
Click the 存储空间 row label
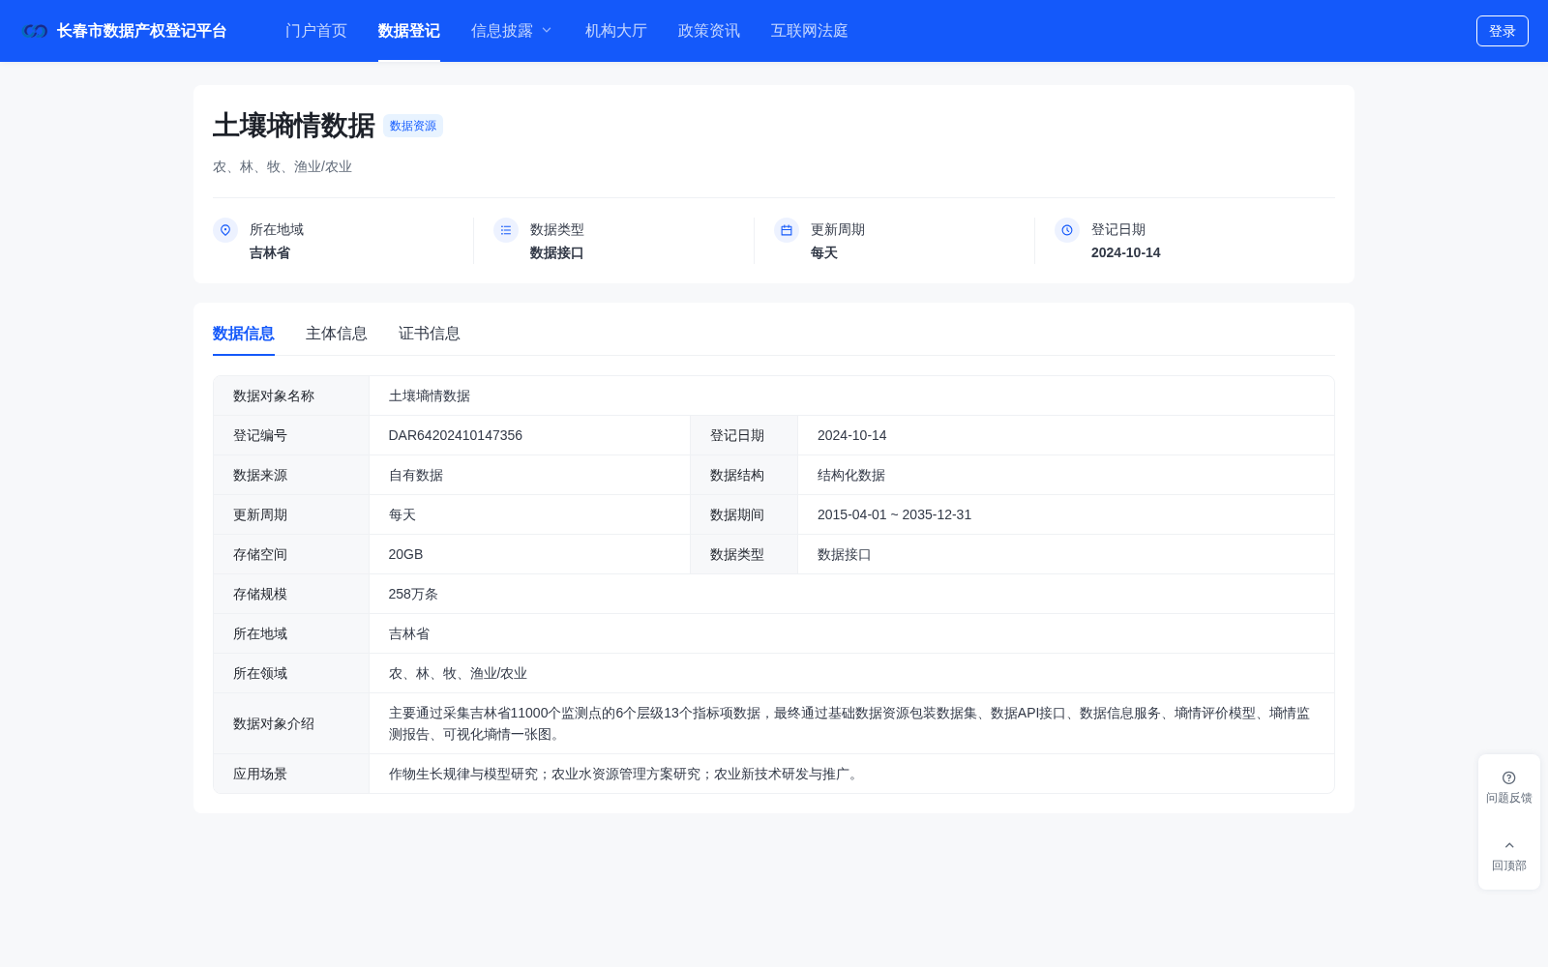[260, 554]
